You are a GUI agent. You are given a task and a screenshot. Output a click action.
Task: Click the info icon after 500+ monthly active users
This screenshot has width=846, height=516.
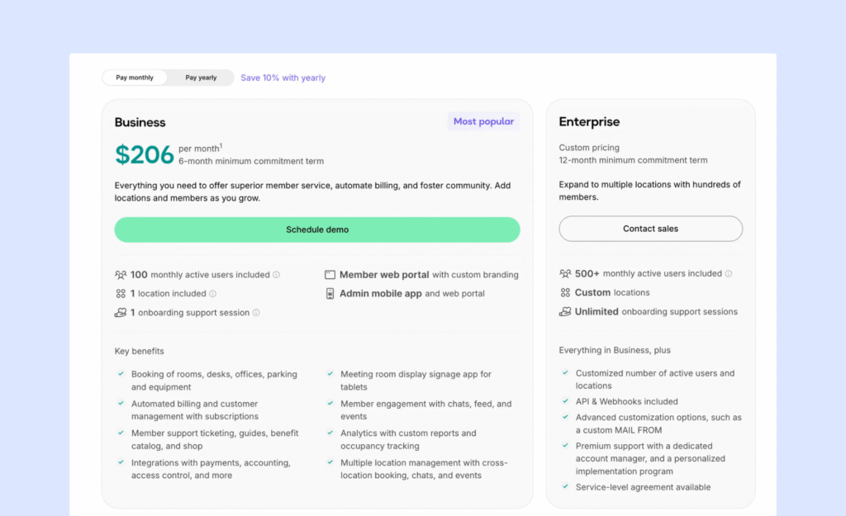pyautogui.click(x=729, y=273)
